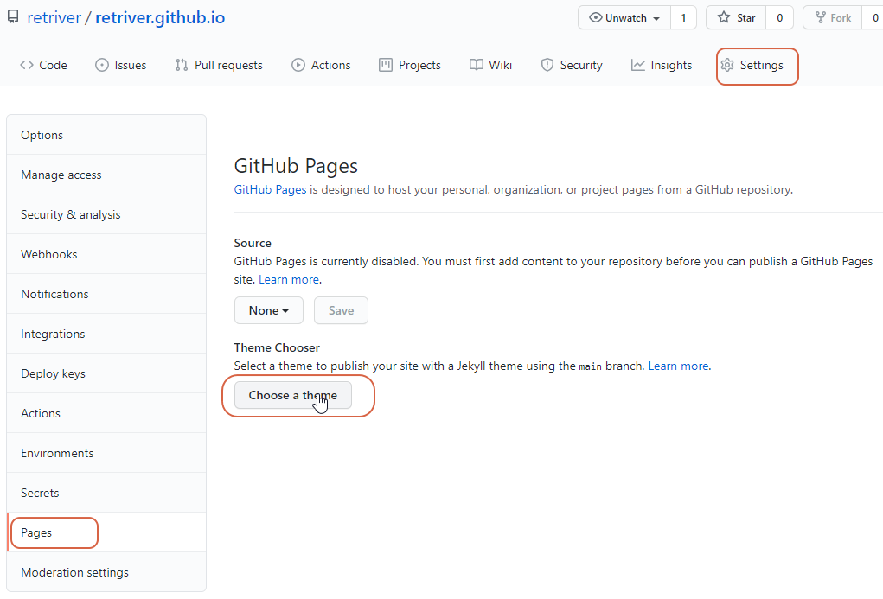Viewport: 883px width, 599px height.
Task: Open the Issues tab
Action: click(x=120, y=66)
